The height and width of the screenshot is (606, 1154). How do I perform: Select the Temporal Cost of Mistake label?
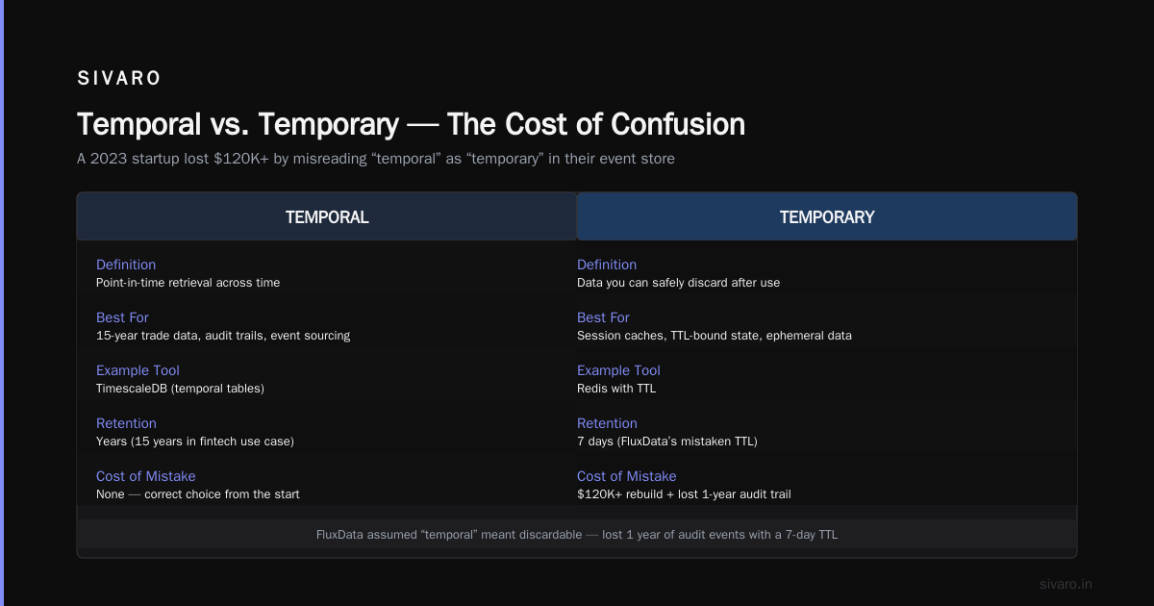145,476
